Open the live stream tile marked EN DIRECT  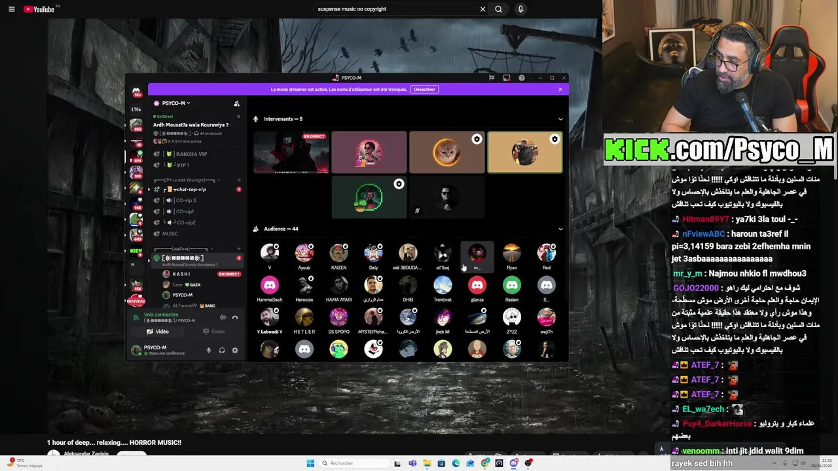point(291,152)
